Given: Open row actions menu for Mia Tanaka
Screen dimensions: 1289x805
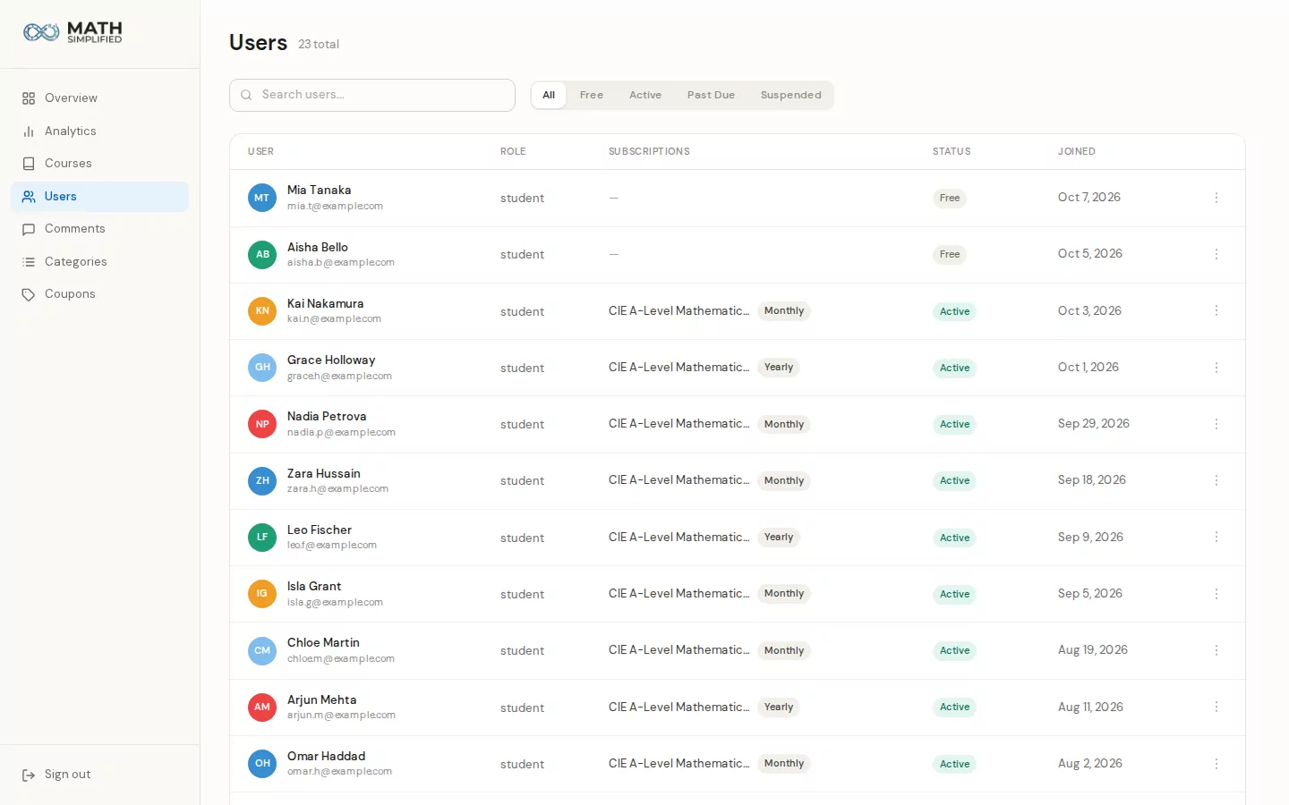Looking at the screenshot, I should (x=1216, y=198).
